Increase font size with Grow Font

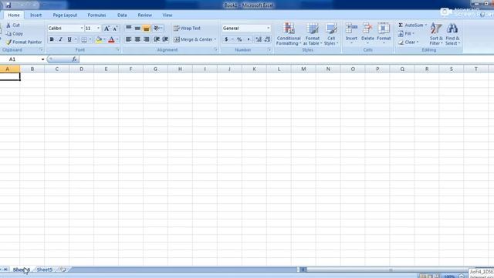click(107, 29)
